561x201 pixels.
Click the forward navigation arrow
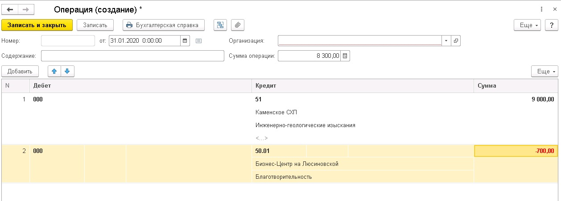(x=25, y=9)
